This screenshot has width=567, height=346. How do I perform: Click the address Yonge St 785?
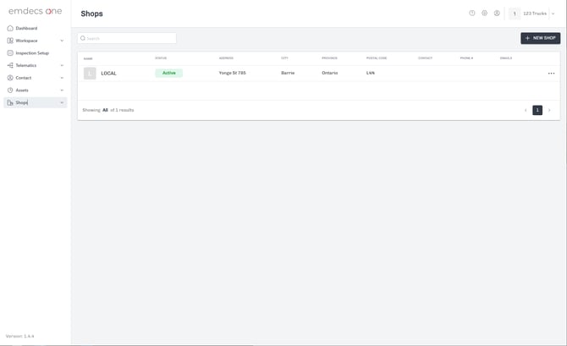pos(232,73)
